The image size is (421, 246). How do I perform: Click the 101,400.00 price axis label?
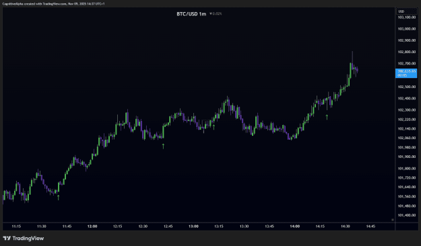[406, 215]
